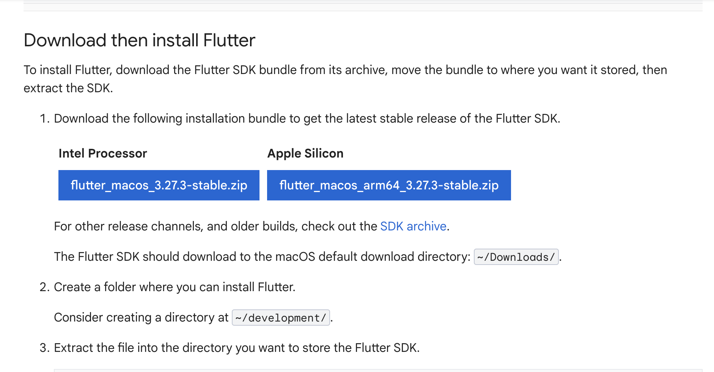714x372 pixels.
Task: Click step 1 'Download the following installation bundle' text
Action: pyautogui.click(x=307, y=118)
